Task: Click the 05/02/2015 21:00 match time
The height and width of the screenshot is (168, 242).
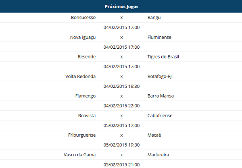Action: tap(121, 165)
